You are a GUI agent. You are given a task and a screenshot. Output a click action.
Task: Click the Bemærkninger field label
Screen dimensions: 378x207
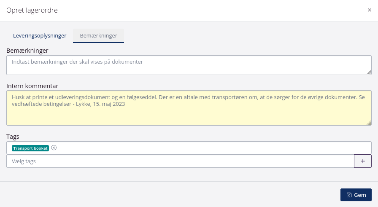coord(27,51)
